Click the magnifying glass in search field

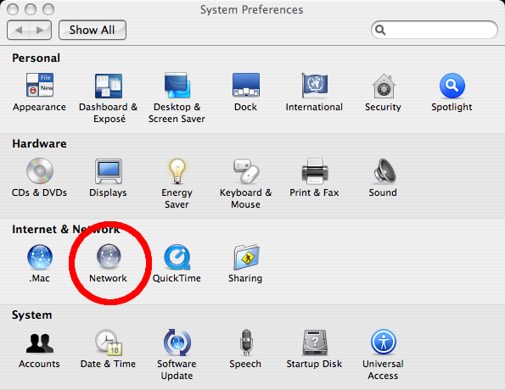click(x=380, y=30)
